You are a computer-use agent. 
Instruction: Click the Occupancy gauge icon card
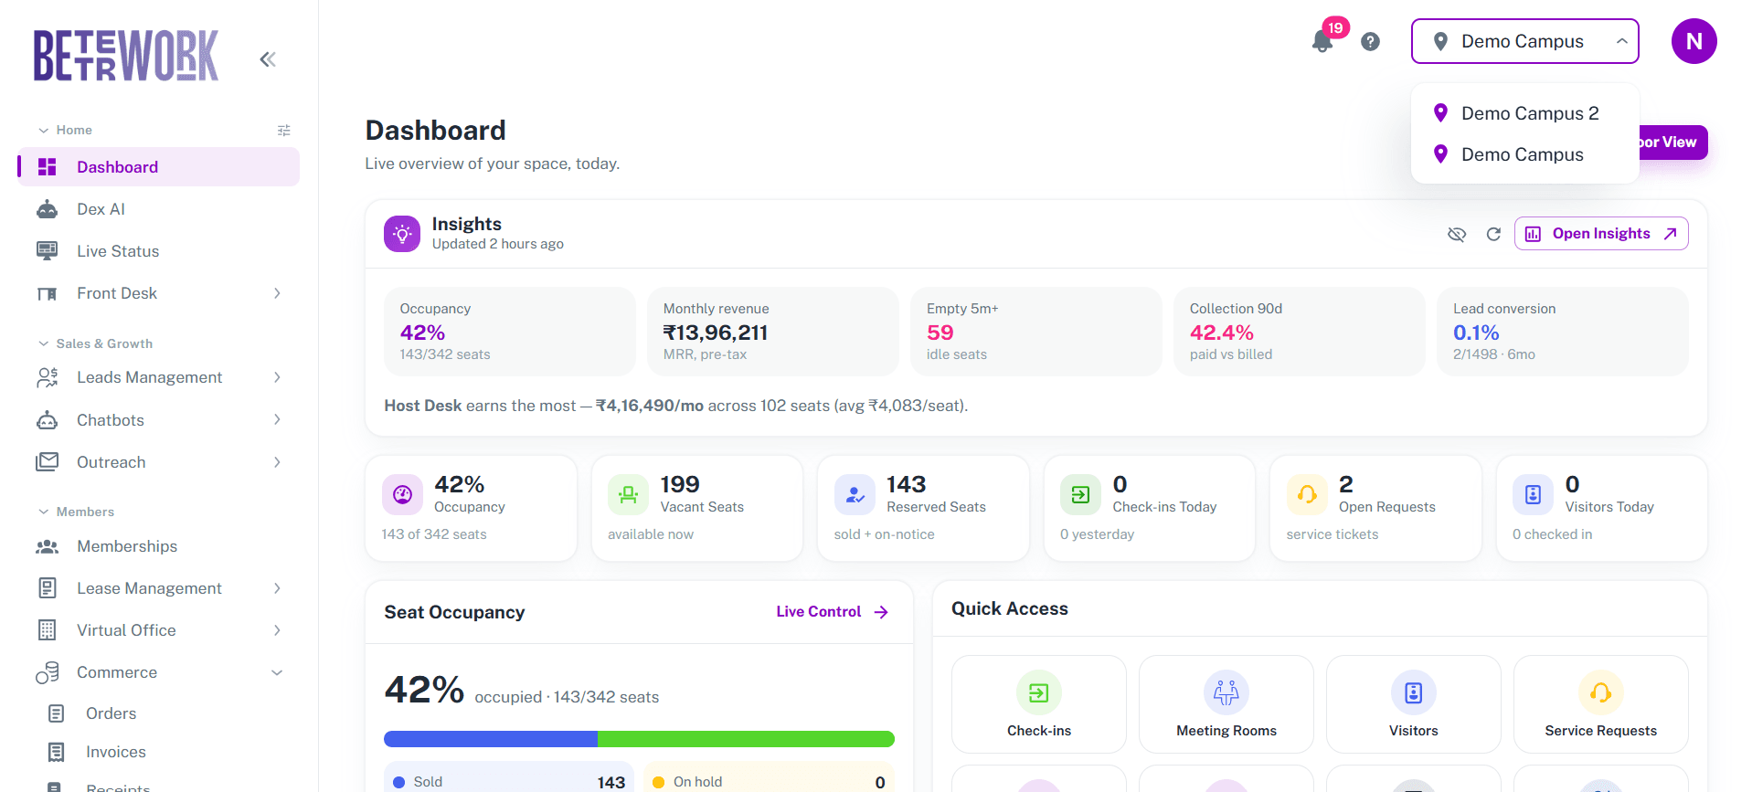(x=402, y=495)
